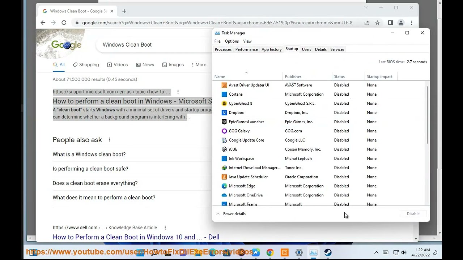Switch to the Services tab
The width and height of the screenshot is (463, 260).
tap(337, 49)
